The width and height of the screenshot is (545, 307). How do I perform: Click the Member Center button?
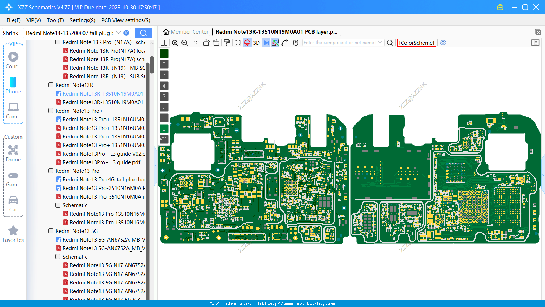click(185, 31)
